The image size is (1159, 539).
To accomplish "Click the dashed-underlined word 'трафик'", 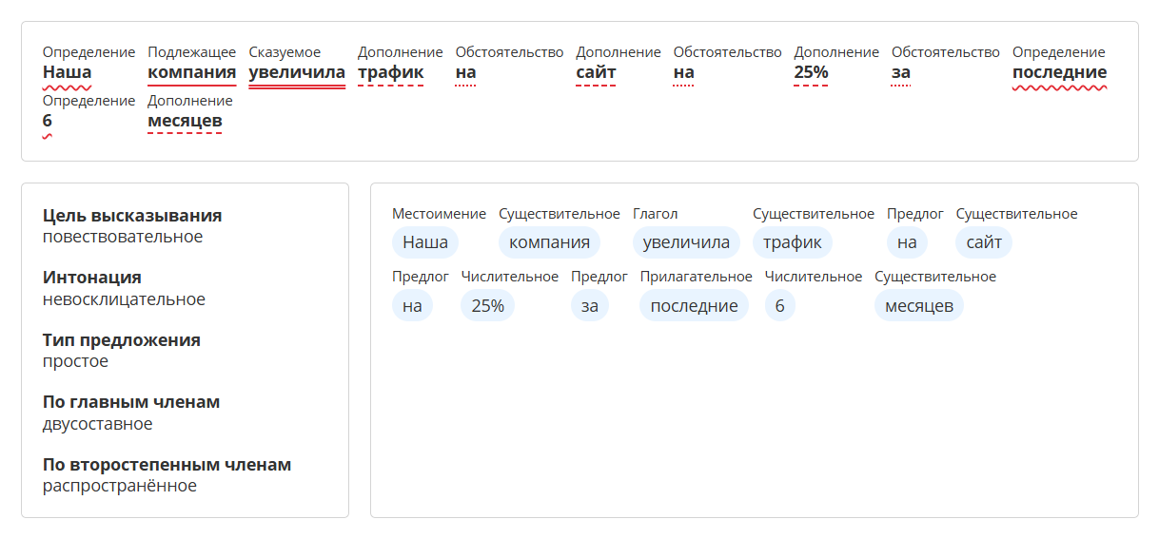I will point(390,72).
